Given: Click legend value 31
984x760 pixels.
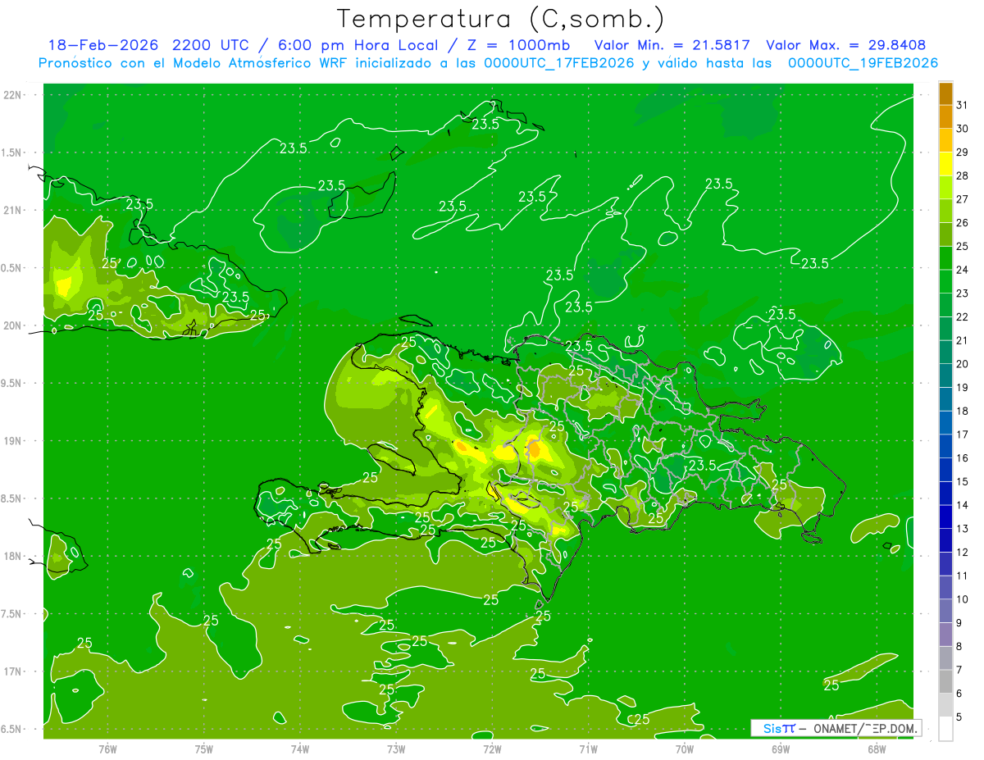Looking at the screenshot, I should (962, 105).
